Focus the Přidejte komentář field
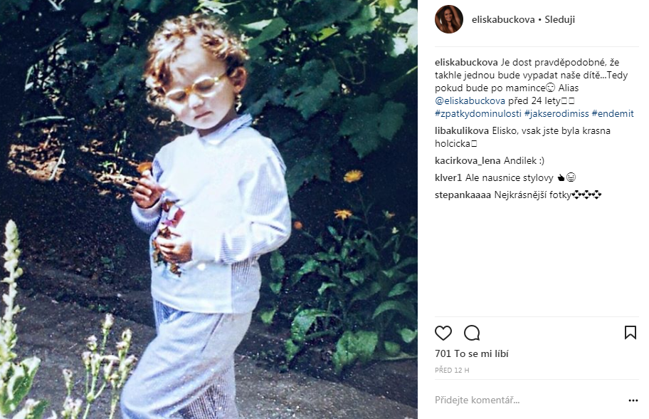Viewport: 649px width, 419px height. [x=528, y=400]
